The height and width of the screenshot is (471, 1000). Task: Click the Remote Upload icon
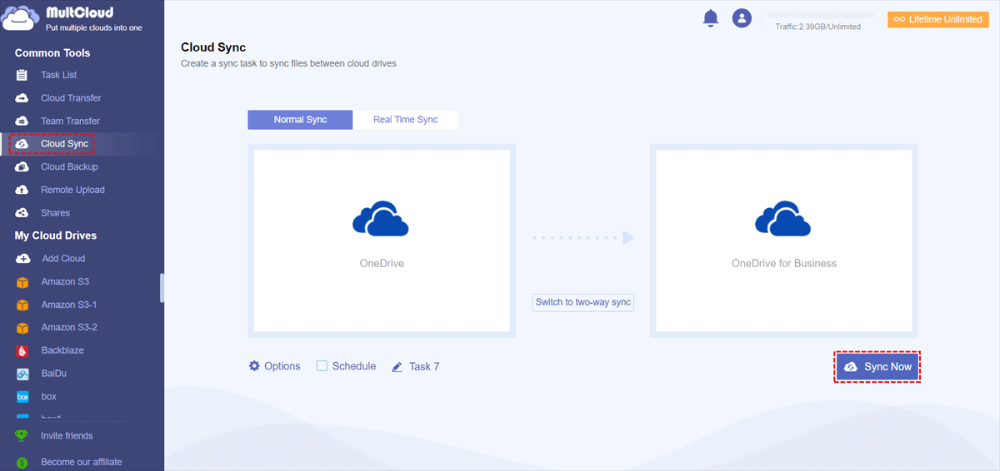(x=22, y=190)
